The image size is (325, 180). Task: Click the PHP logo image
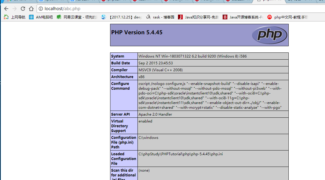click(x=269, y=35)
